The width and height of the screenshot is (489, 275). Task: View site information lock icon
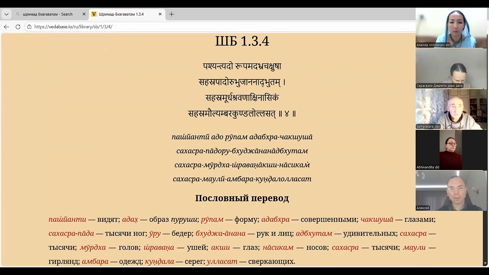(29, 27)
